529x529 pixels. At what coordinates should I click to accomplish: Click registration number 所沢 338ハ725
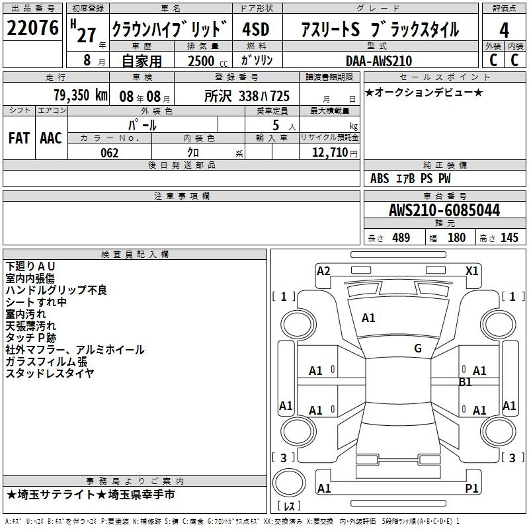tap(247, 96)
